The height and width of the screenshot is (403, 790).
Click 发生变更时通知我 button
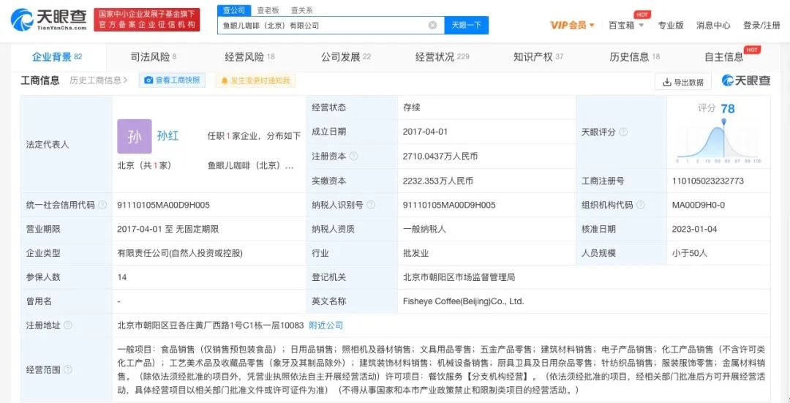[255, 80]
